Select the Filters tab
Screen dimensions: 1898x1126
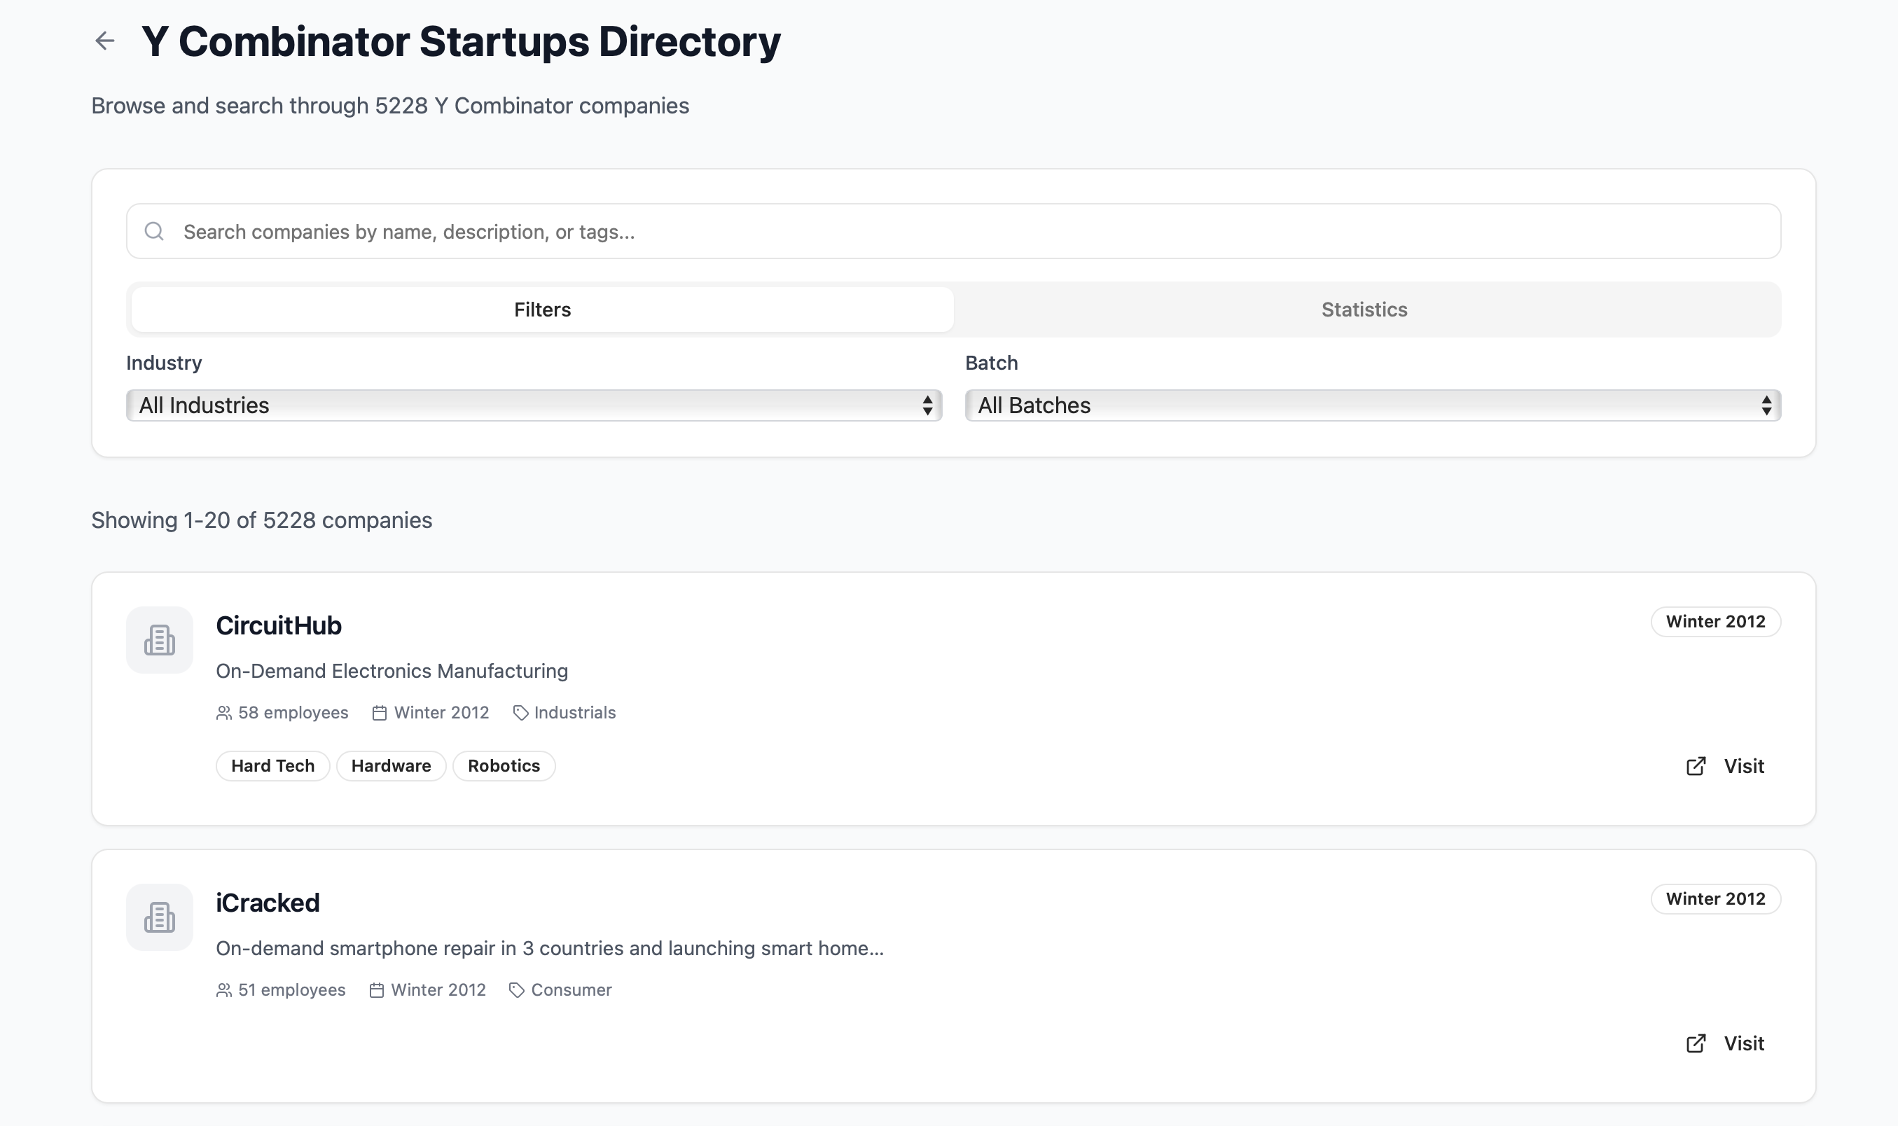click(x=542, y=310)
